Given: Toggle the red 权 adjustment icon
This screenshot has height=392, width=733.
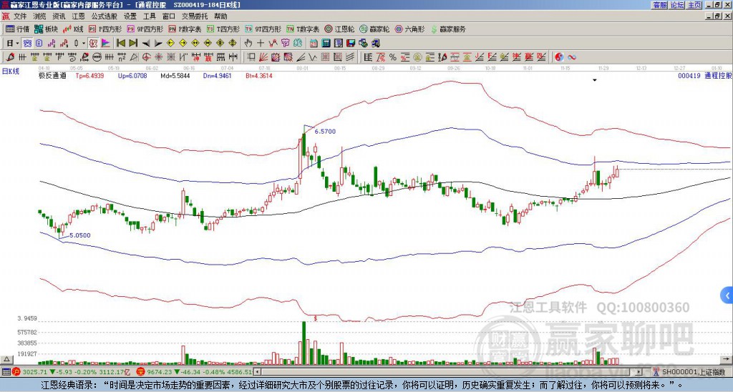Looking at the screenshot, I should tap(93, 43).
